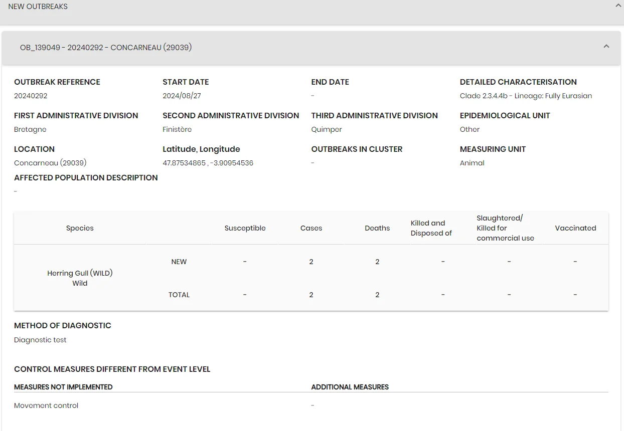The image size is (624, 431).
Task: Click the epidemiological unit value Other
Action: [x=470, y=129]
